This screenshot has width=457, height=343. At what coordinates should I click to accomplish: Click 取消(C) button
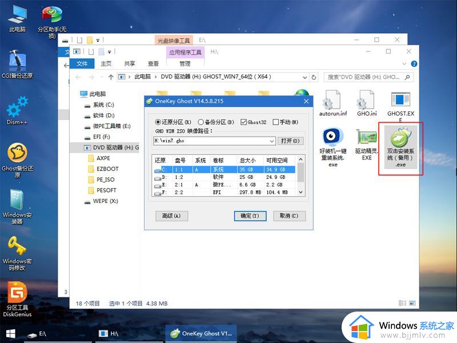tap(289, 216)
